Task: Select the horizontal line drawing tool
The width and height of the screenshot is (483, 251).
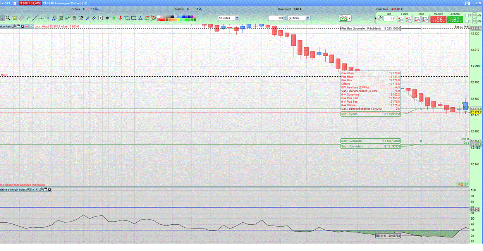Action: (x=41, y=18)
